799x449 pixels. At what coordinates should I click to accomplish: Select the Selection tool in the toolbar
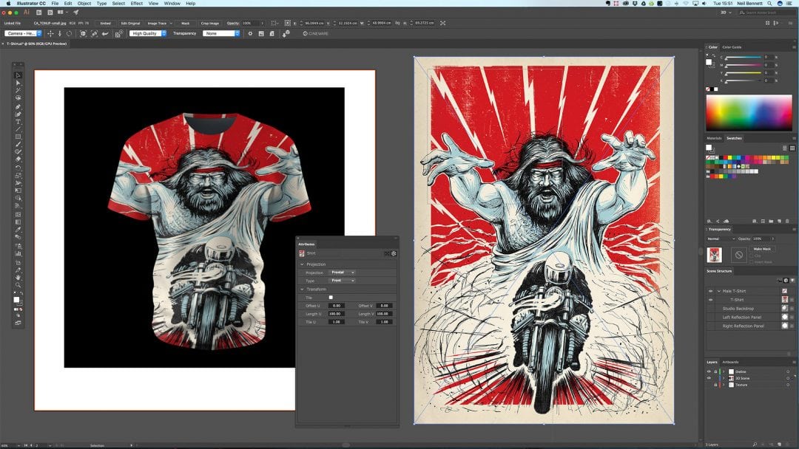click(18, 75)
